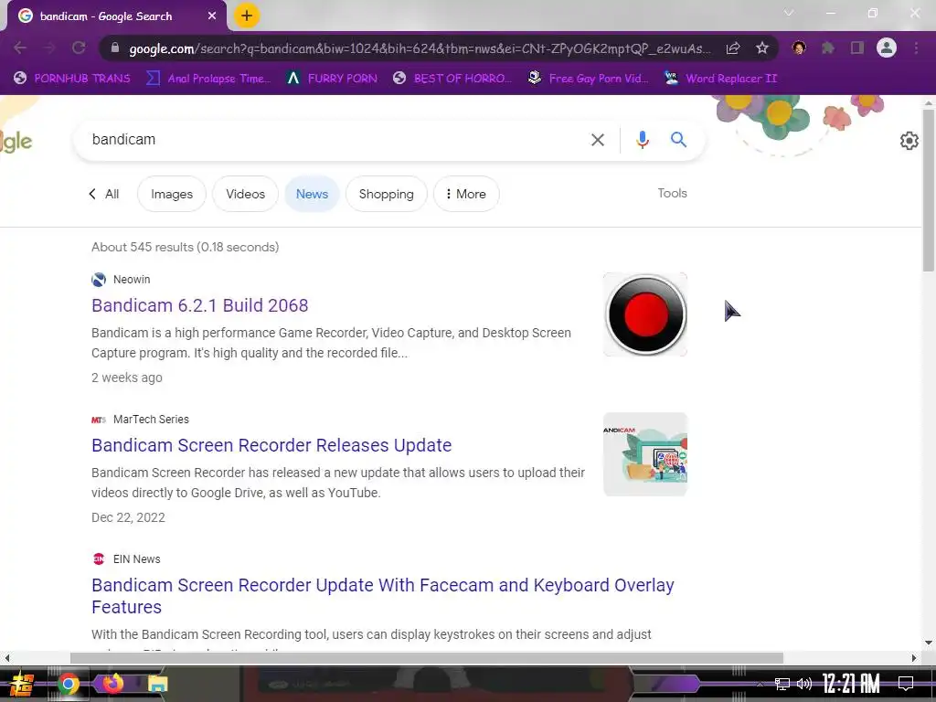The width and height of the screenshot is (936, 702).
Task: Click inside the bandicam search field
Action: (x=335, y=140)
